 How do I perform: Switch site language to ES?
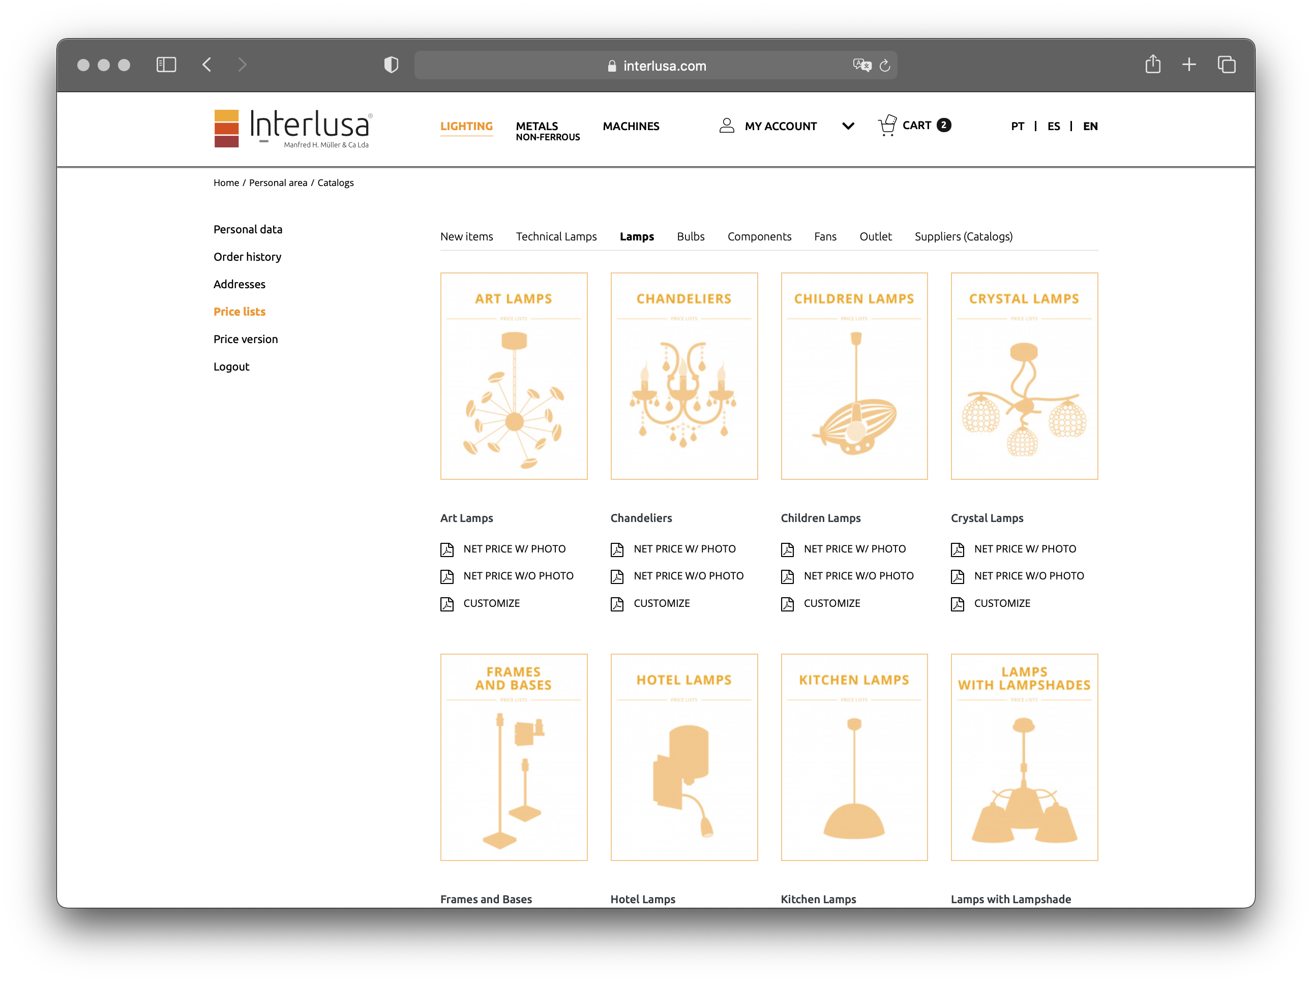[x=1053, y=126]
